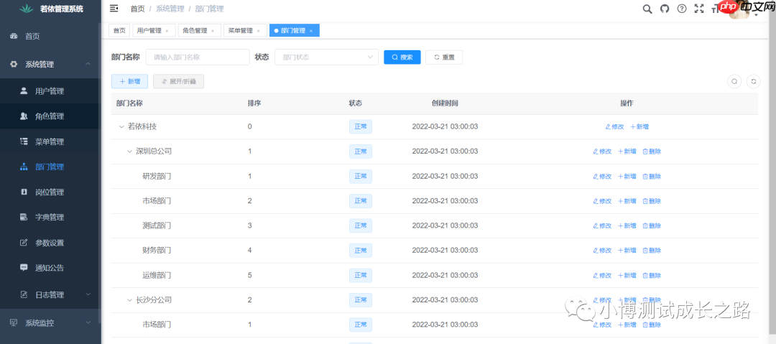This screenshot has height=344, width=776.
Task: Click 正常 status tag of 若依科技
Action: [360, 126]
